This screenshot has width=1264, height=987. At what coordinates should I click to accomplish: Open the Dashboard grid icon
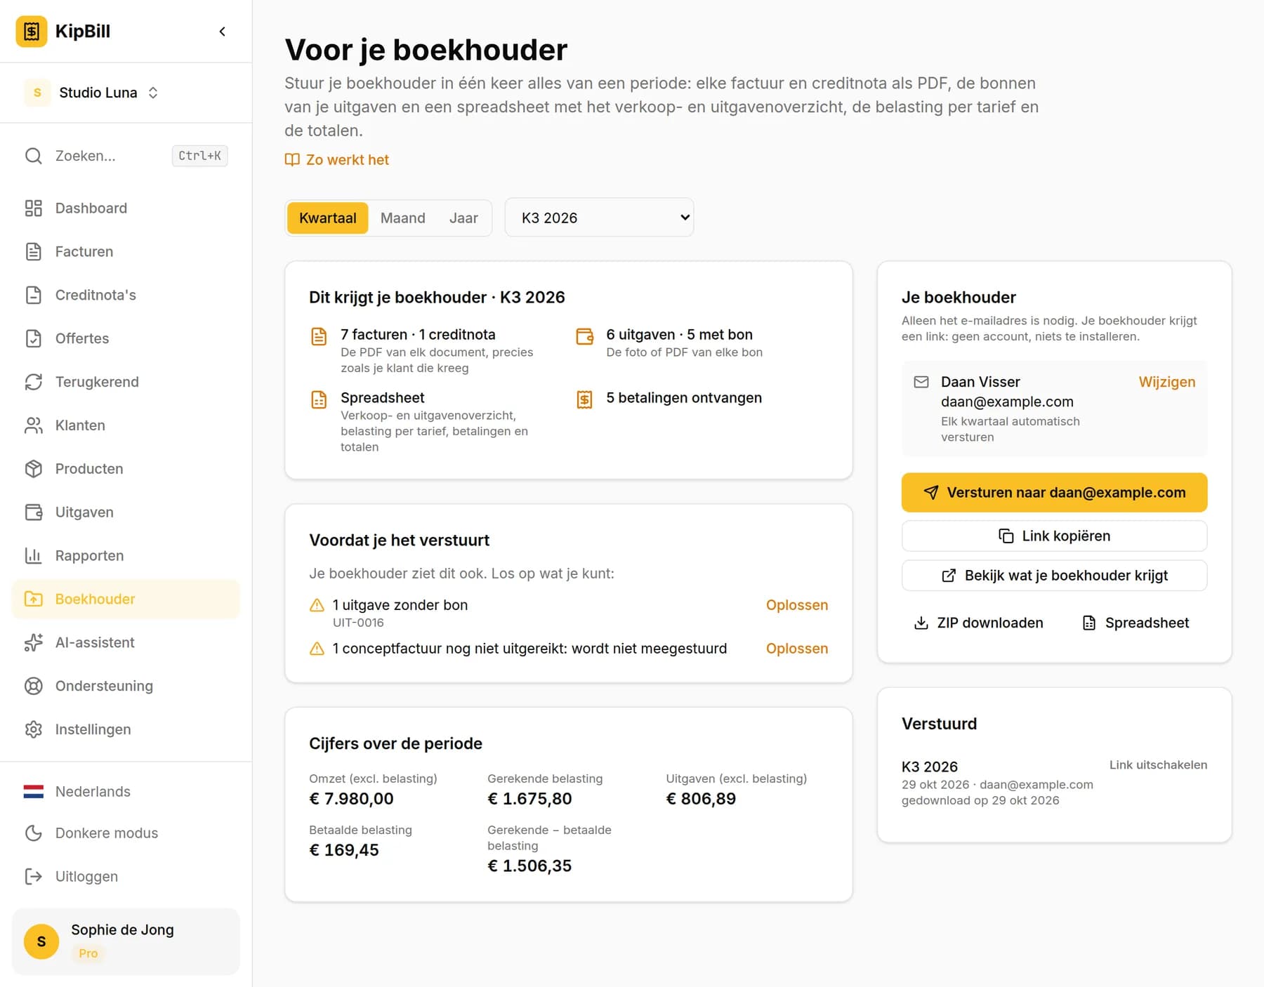[33, 208]
